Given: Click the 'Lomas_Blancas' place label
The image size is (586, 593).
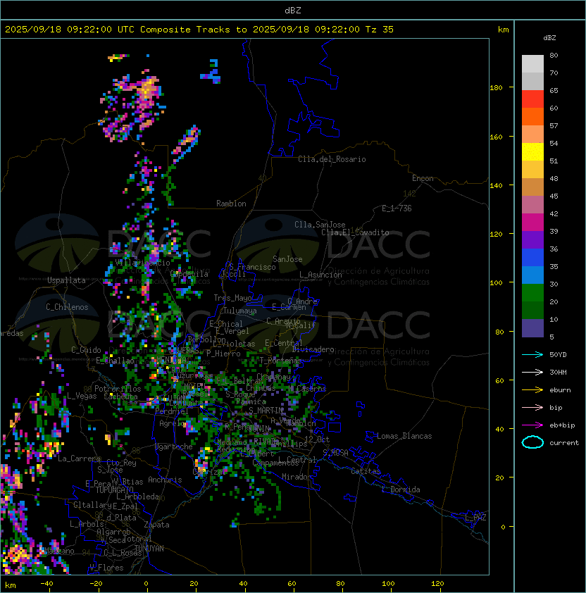Looking at the screenshot, I should (404, 436).
